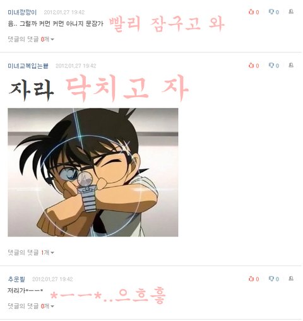This screenshot has height=321, width=303.
Task: Click thumbs-down on 미녀교복입는뿔's comment
Action: click(x=273, y=66)
